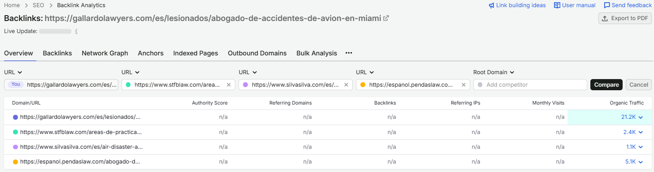Click the backlinks page URL in the heading

click(213, 18)
